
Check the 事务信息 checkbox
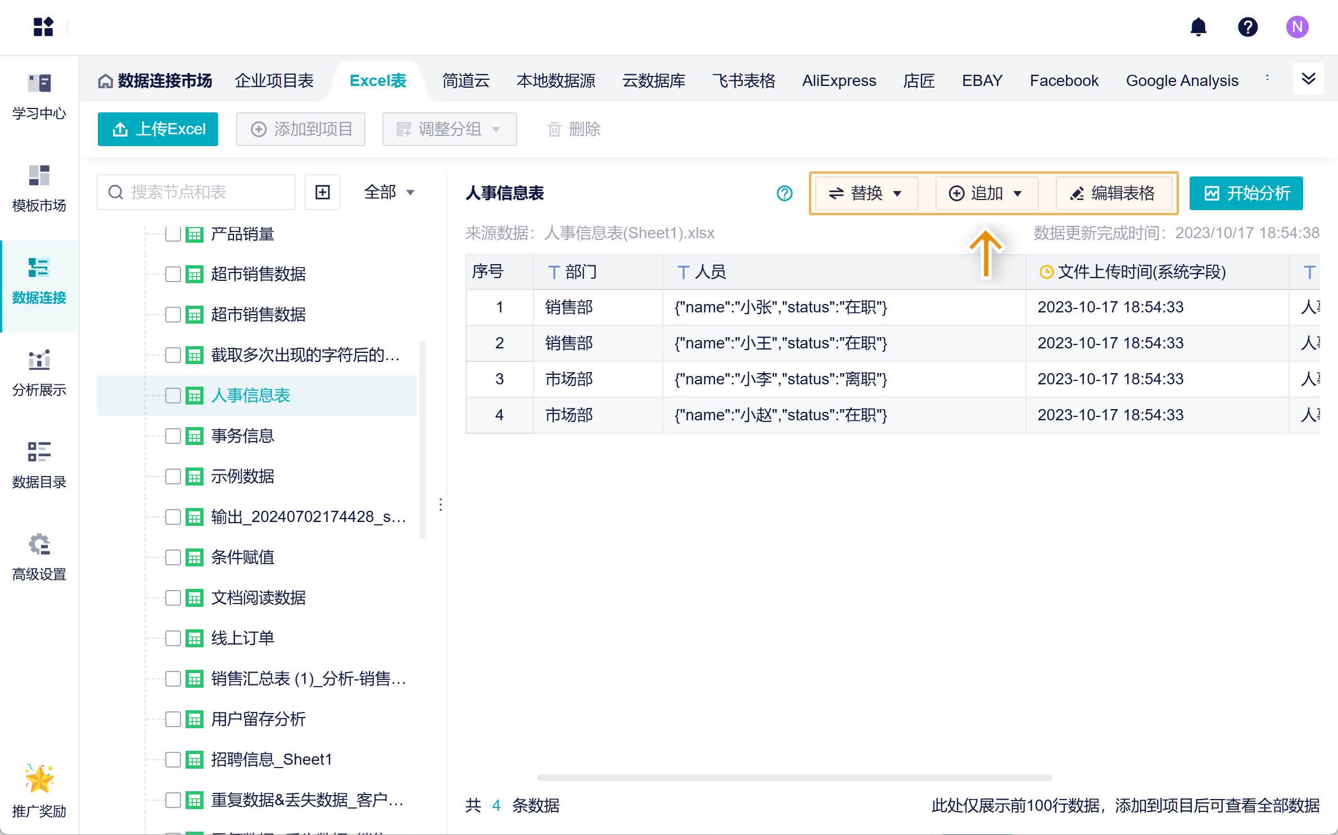173,436
